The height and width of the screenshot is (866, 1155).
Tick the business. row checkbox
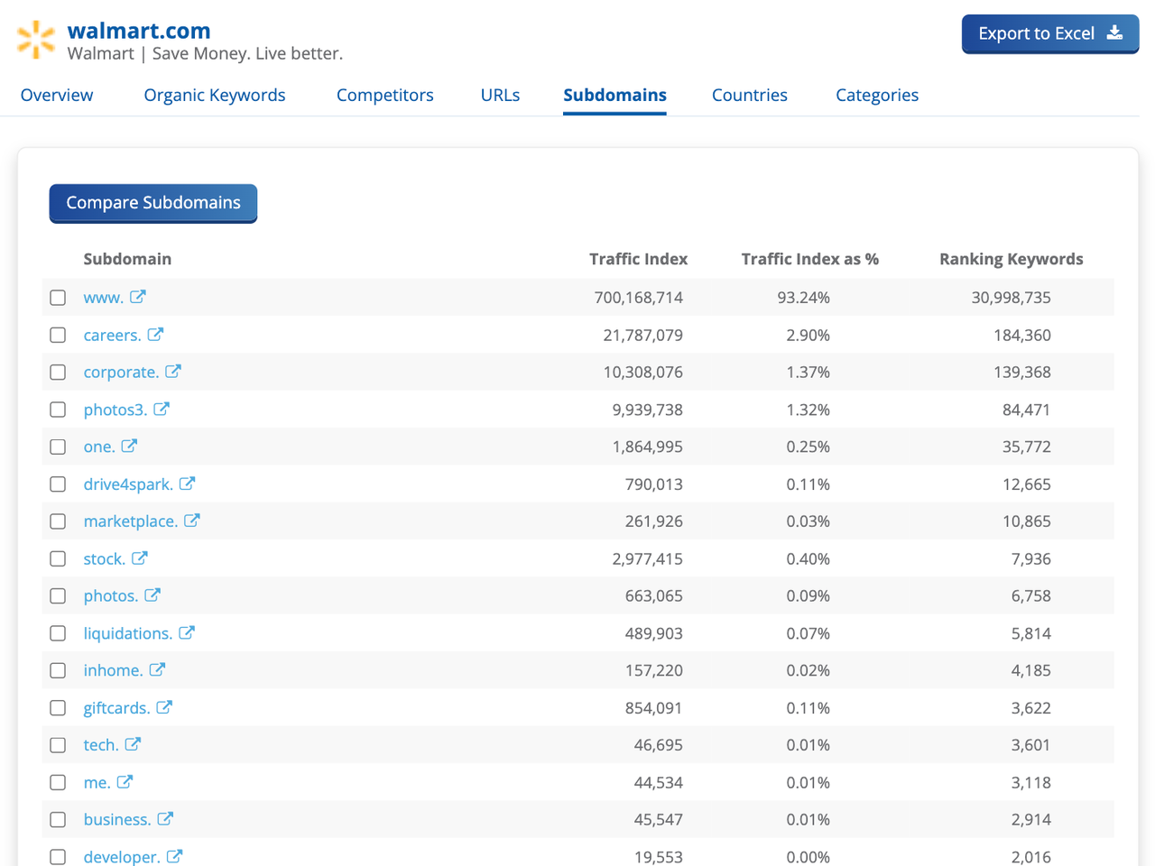(x=58, y=819)
